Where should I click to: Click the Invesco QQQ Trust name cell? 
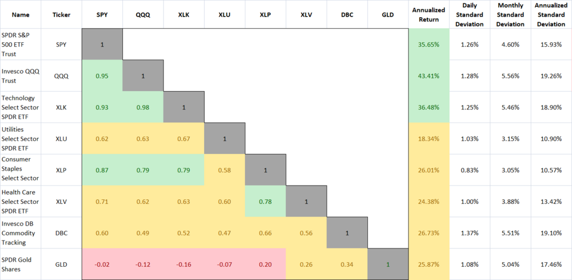click(x=21, y=76)
